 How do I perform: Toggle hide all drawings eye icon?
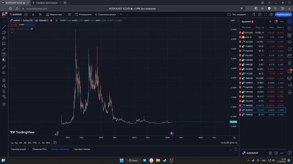pyautogui.click(x=4, y=97)
